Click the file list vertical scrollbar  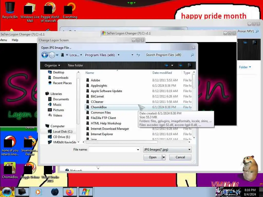[194, 81]
